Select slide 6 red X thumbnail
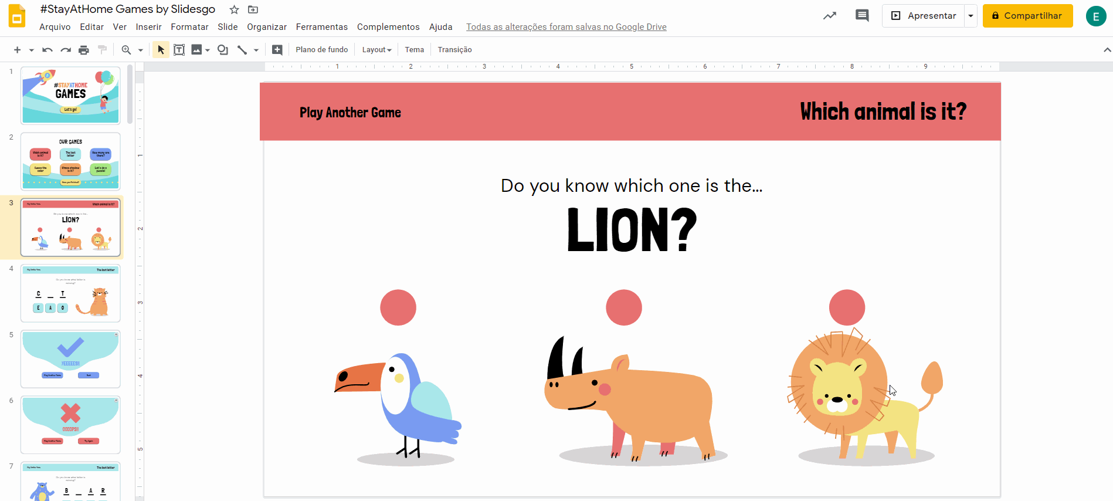1113x501 pixels. point(71,425)
